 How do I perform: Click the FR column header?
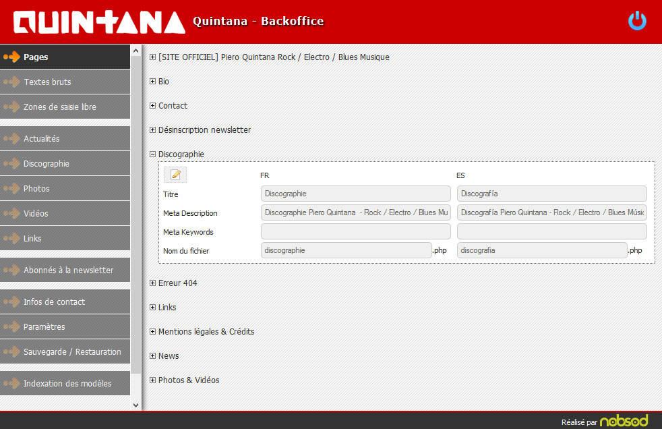265,175
